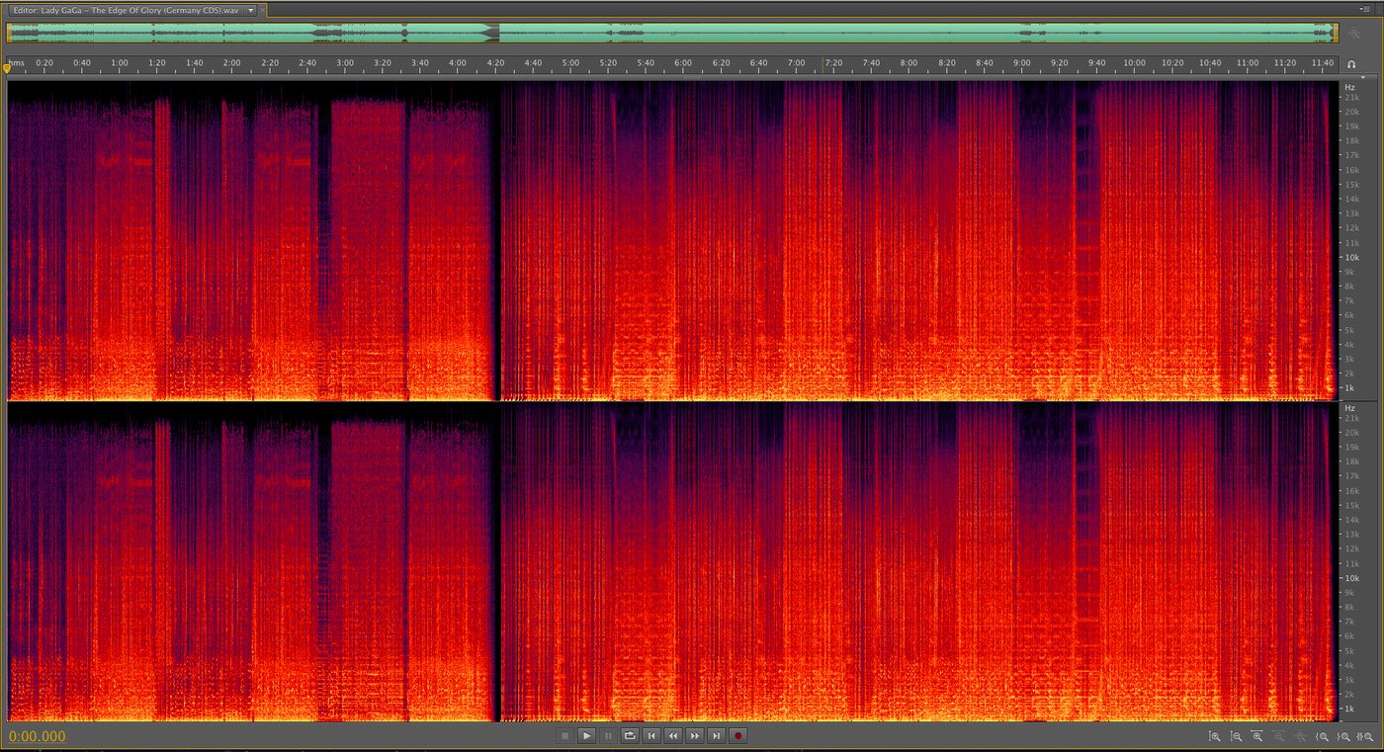The height and width of the screenshot is (752, 1384).
Task: Select the 7:20 mark on time ruler
Action: click(x=833, y=62)
